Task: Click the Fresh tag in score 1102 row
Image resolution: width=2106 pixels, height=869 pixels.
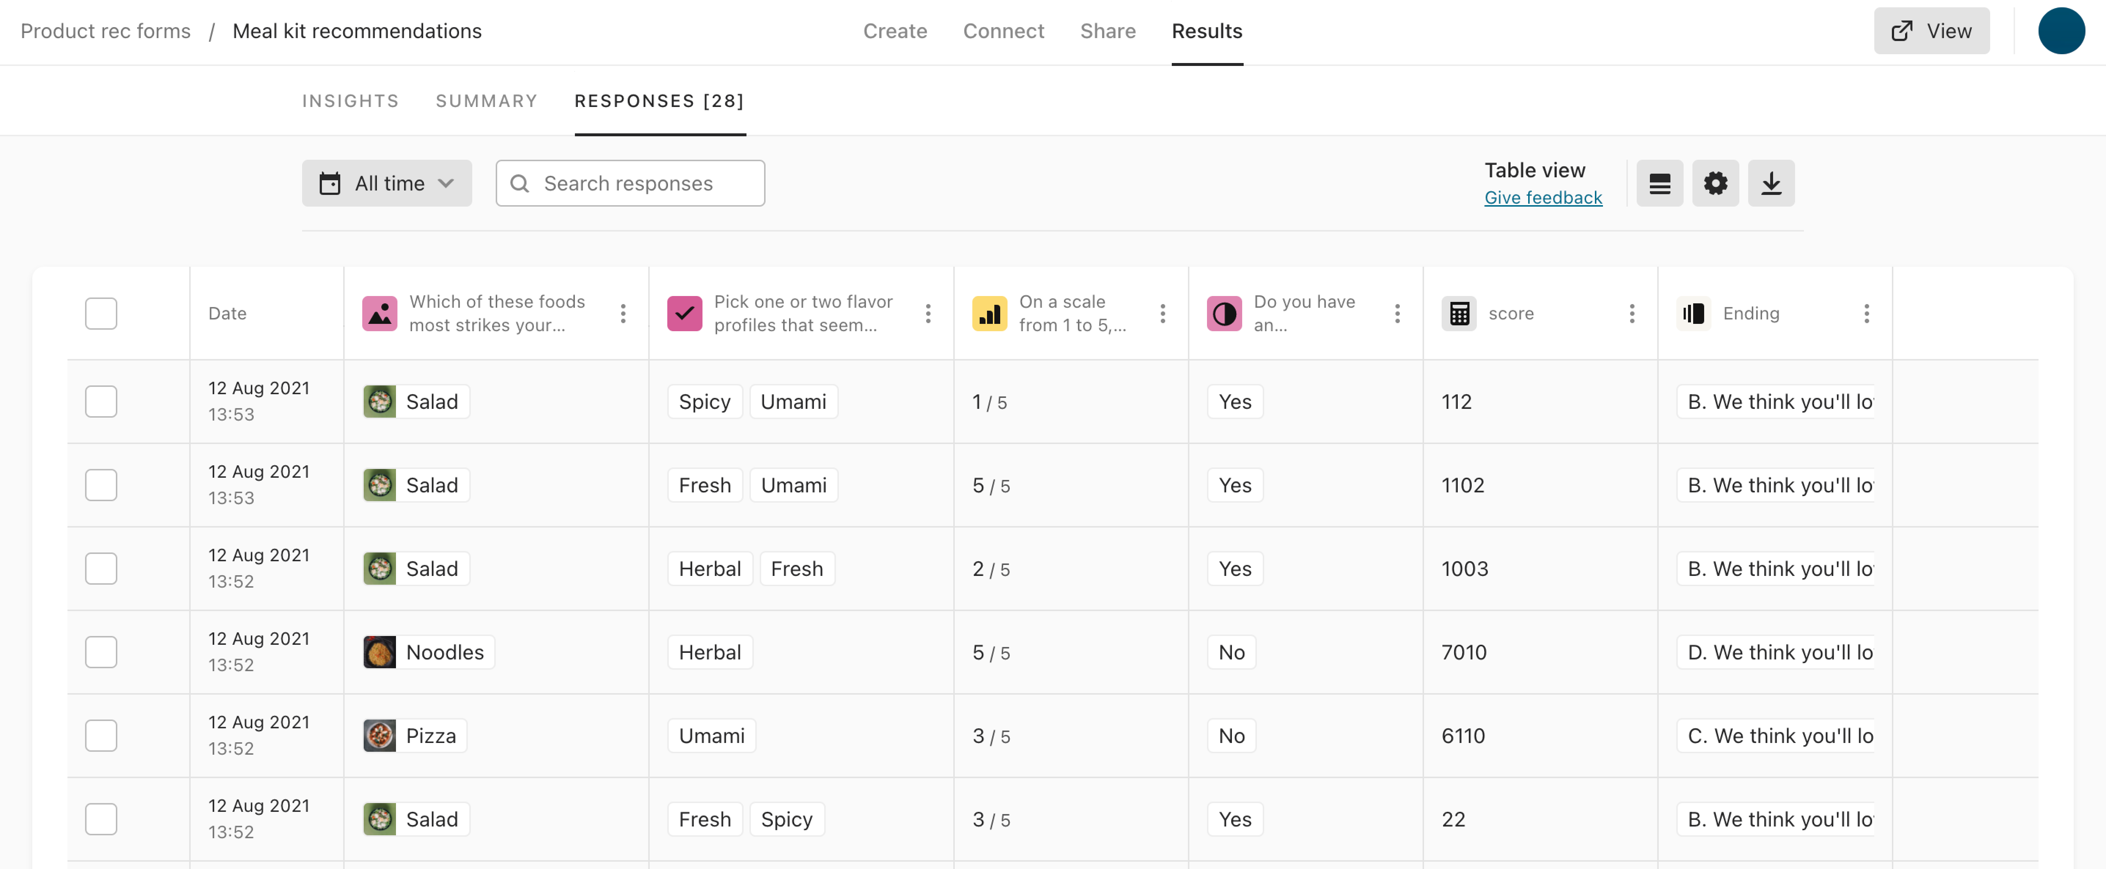Action: pyautogui.click(x=705, y=485)
